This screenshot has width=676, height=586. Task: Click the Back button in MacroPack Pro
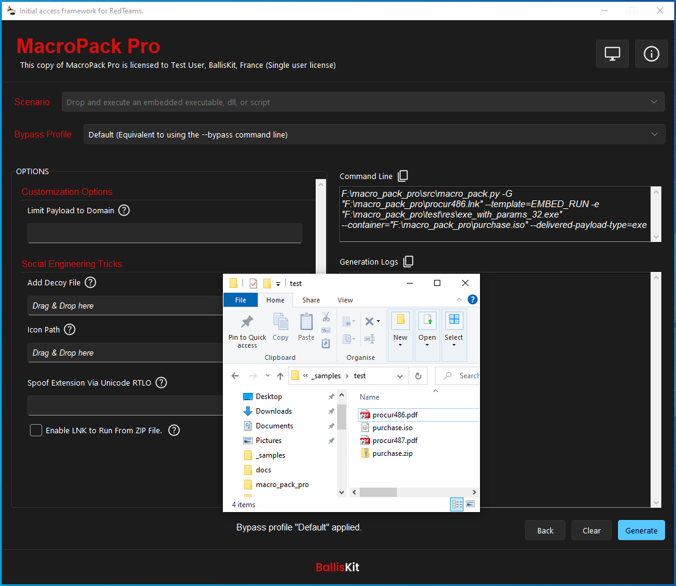pyautogui.click(x=545, y=530)
